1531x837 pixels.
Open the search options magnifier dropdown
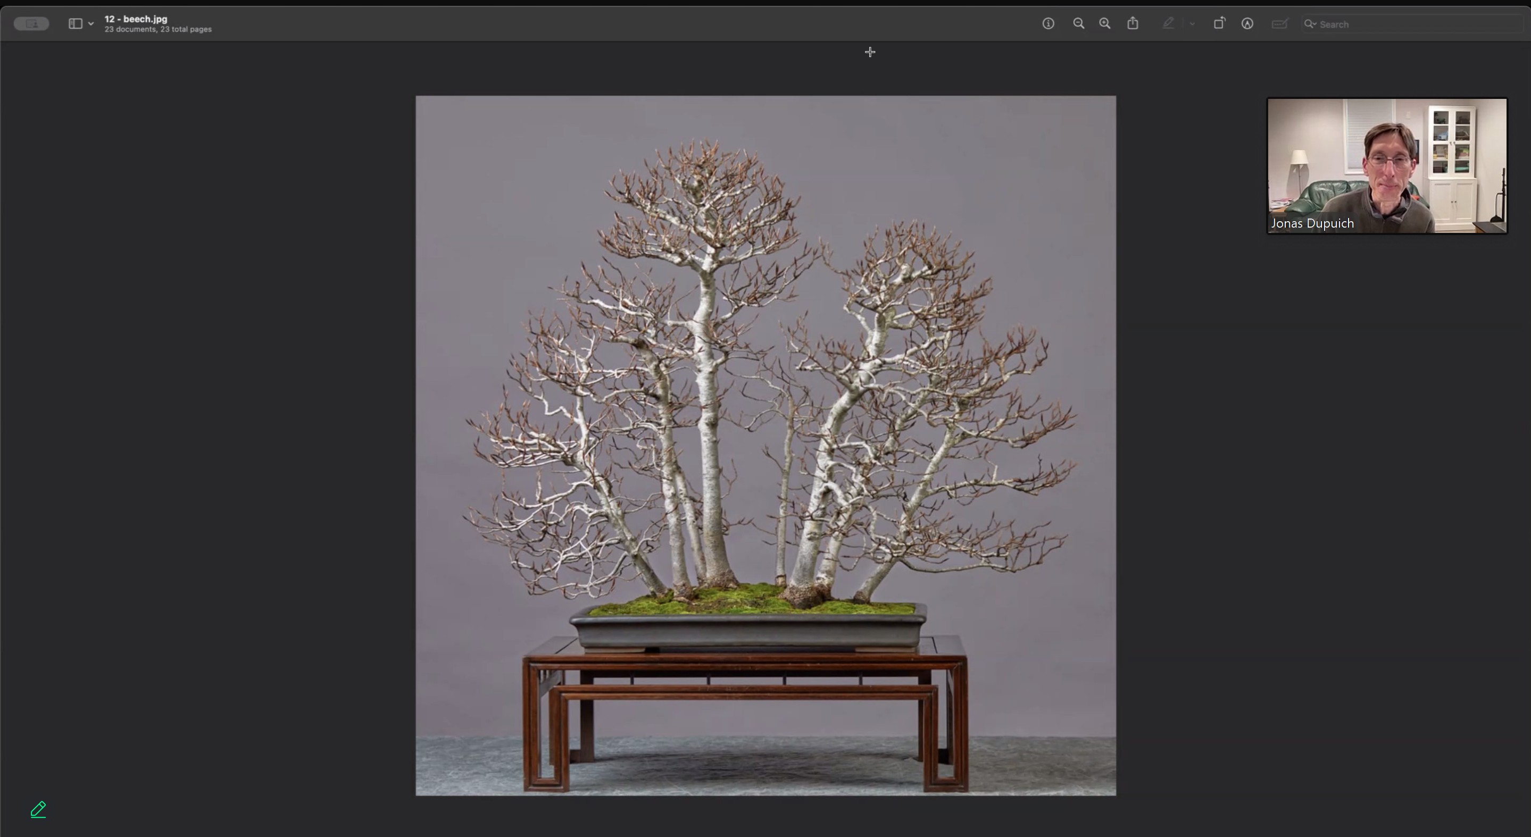1310,24
